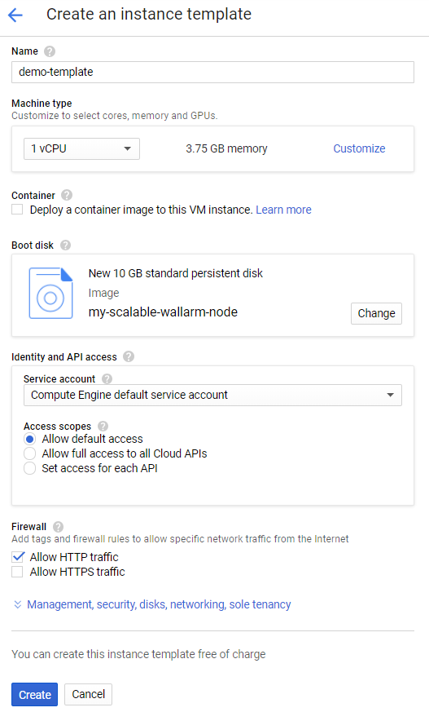Viewport: 429px width, 712px height.
Task: Click the Customize machine type link
Action: coord(359,148)
